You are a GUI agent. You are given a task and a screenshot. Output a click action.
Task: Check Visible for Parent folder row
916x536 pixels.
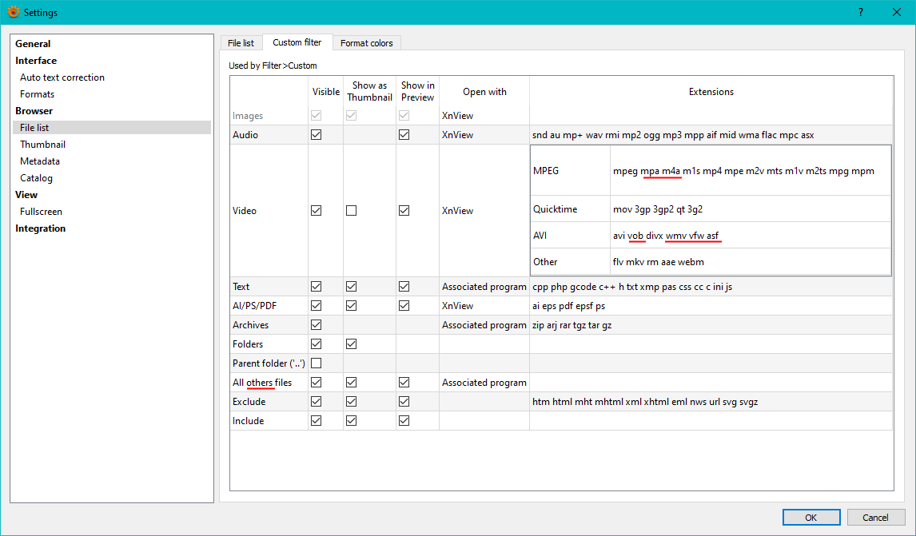(317, 363)
